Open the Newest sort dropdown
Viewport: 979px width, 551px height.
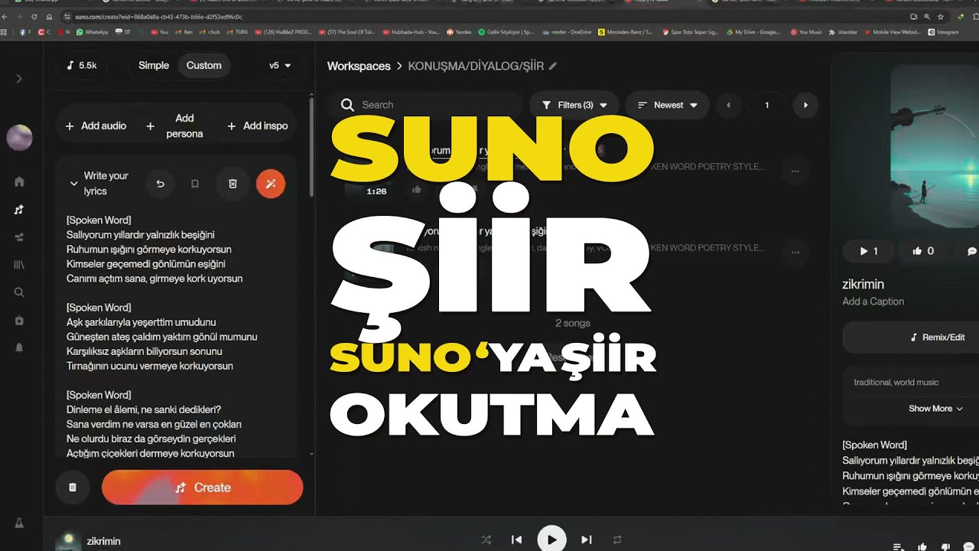coord(668,105)
